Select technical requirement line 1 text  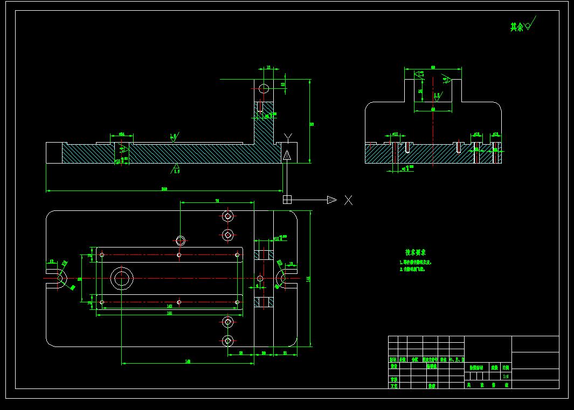[x=416, y=263]
